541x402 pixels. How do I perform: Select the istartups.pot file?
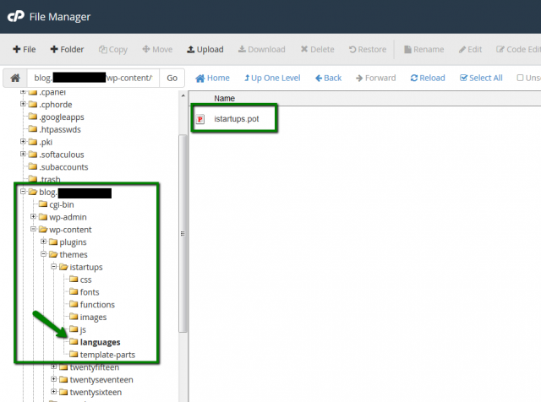[237, 119]
